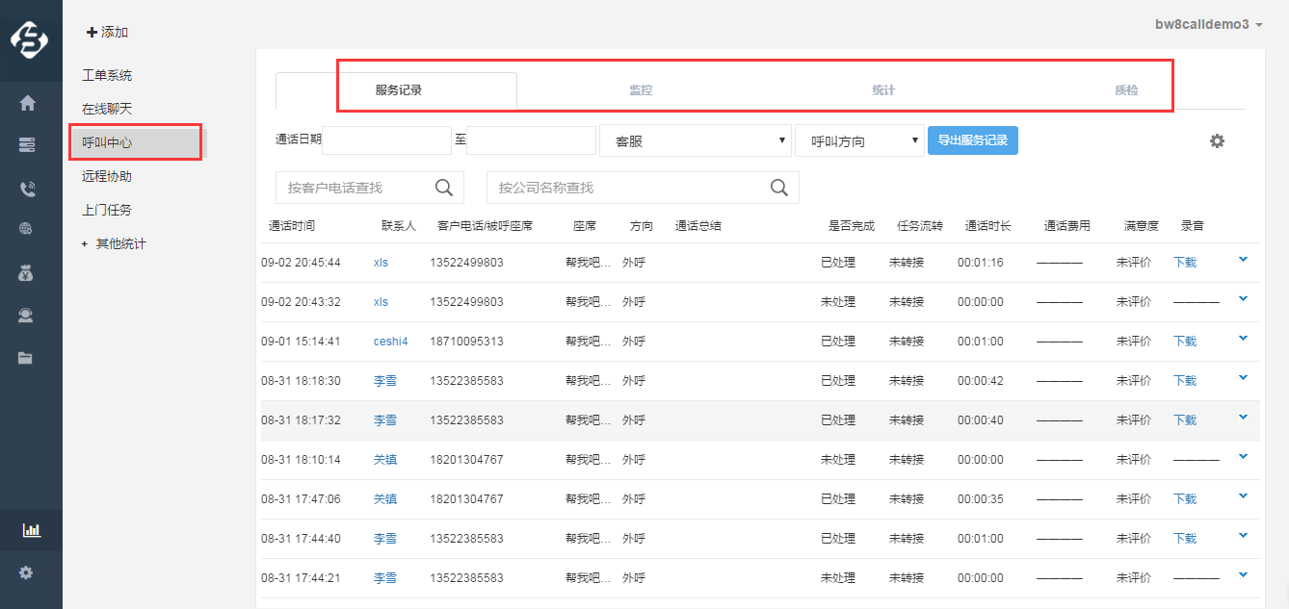This screenshot has height=609, width=1289.
Task: Click the gear icon beside export button
Action: point(1217,141)
